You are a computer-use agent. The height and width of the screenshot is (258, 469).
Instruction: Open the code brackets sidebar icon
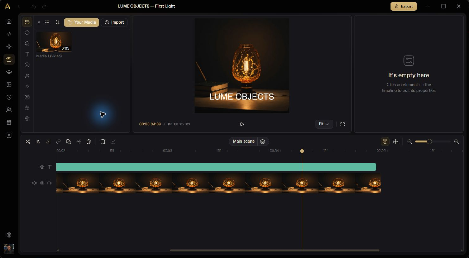pos(9,34)
